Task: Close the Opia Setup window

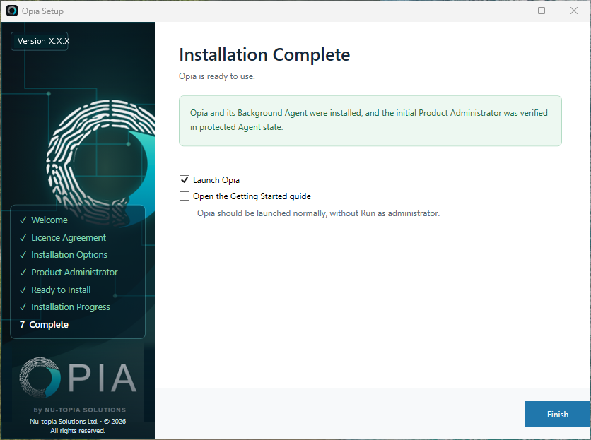Action: 573,11
